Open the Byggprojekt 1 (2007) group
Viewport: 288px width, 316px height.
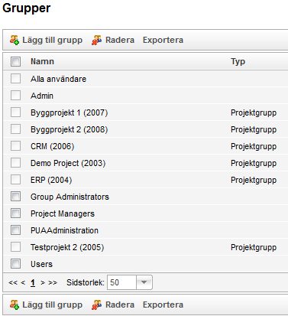click(x=69, y=112)
